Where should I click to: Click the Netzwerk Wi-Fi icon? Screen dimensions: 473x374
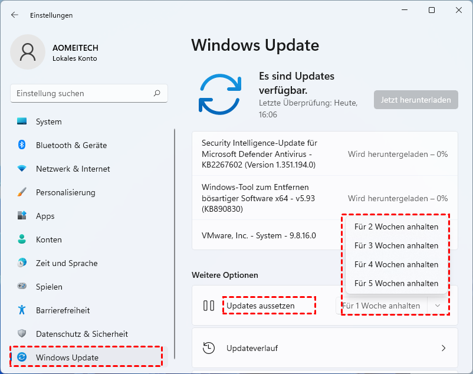(22, 168)
